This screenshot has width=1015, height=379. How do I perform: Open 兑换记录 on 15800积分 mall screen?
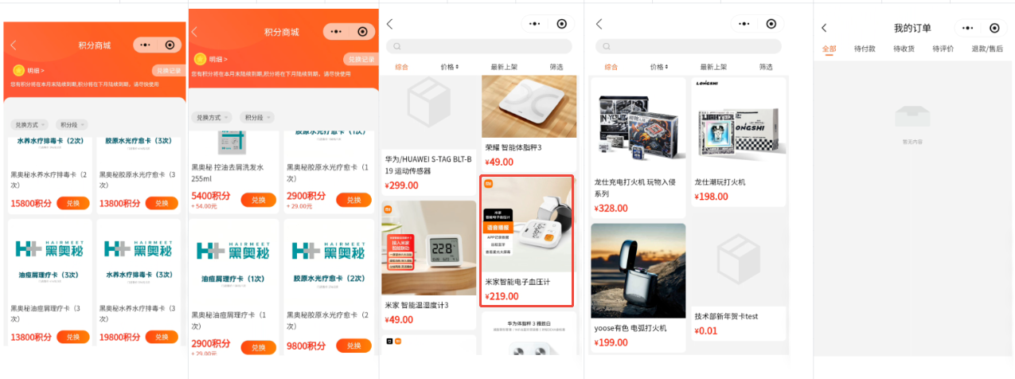(167, 71)
